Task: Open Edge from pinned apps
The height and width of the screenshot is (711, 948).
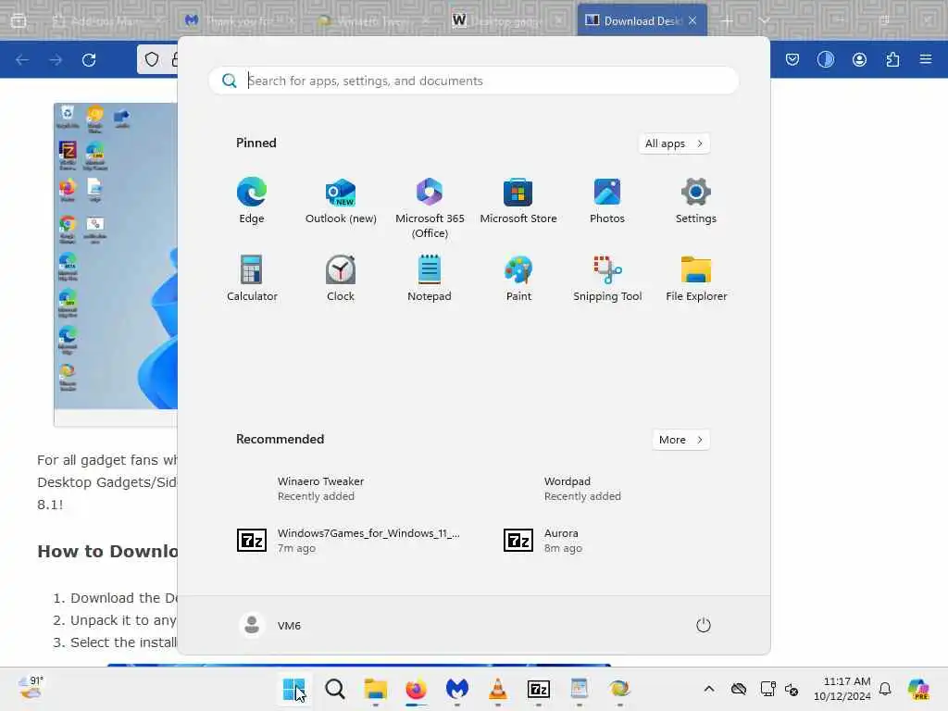Action: pos(252,201)
